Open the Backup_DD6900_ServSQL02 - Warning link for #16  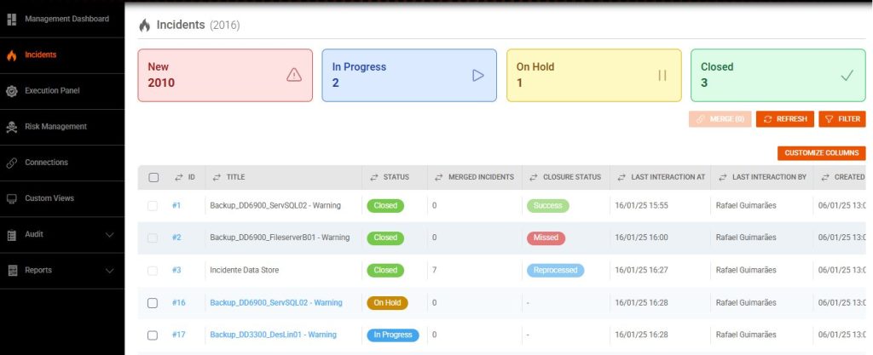point(275,302)
